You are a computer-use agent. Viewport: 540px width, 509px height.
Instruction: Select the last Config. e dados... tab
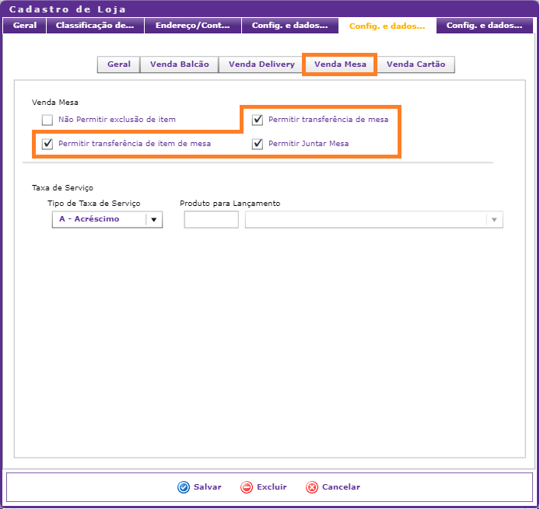tap(485, 26)
